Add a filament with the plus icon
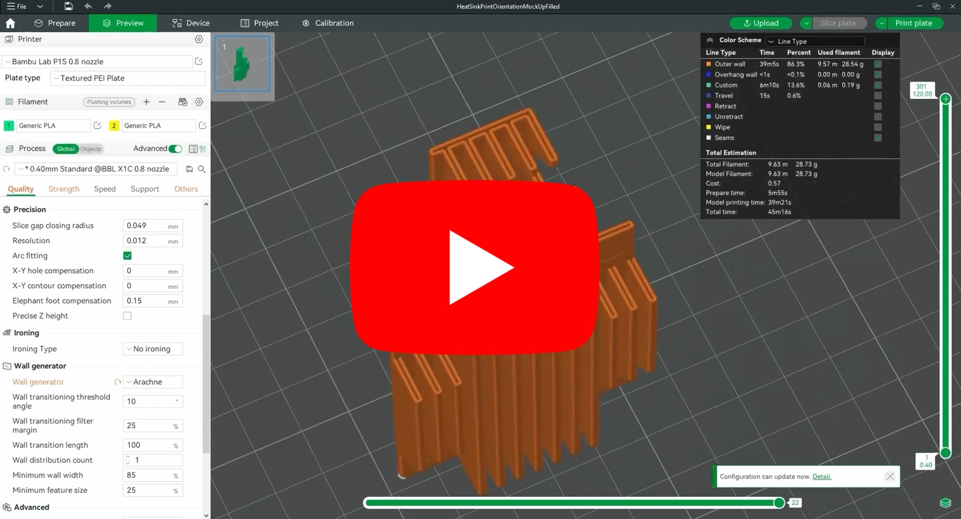961x519 pixels. (146, 102)
